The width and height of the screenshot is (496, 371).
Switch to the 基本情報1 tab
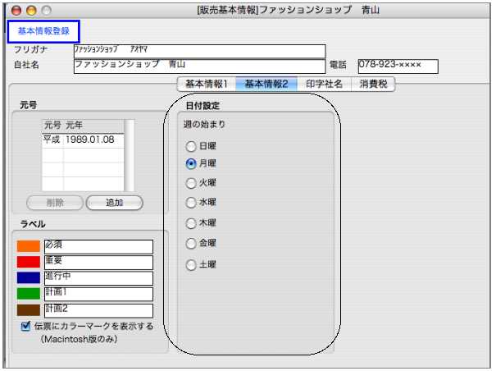point(206,84)
